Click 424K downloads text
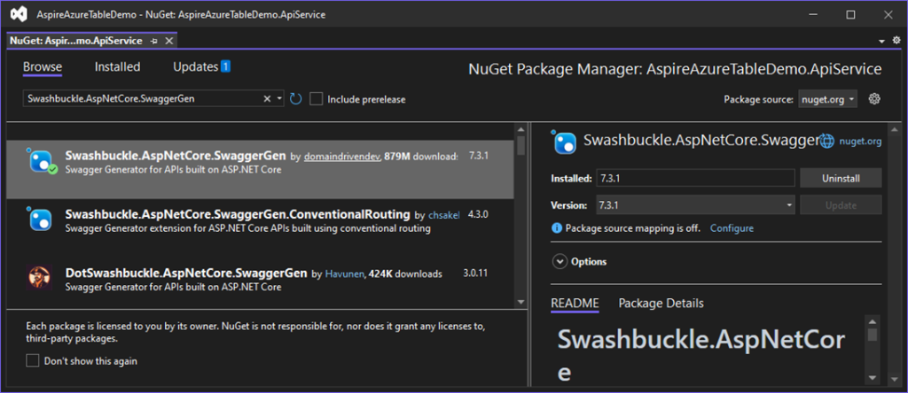Image resolution: width=908 pixels, height=393 pixels. click(404, 274)
